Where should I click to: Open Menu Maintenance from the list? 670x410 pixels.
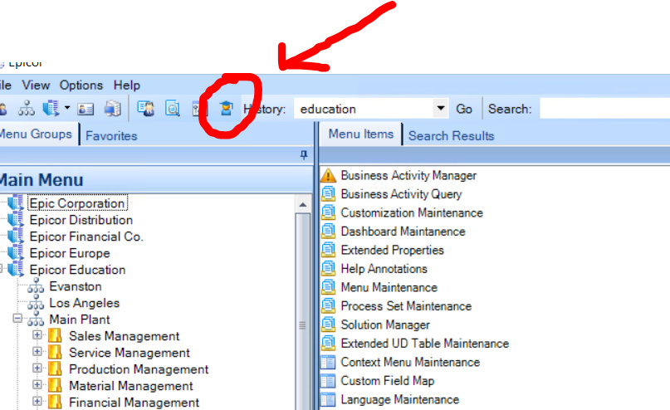point(389,287)
